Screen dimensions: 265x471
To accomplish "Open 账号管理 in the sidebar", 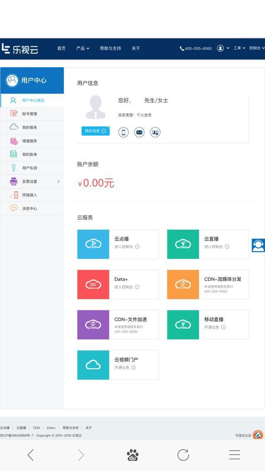I will click(x=32, y=114).
